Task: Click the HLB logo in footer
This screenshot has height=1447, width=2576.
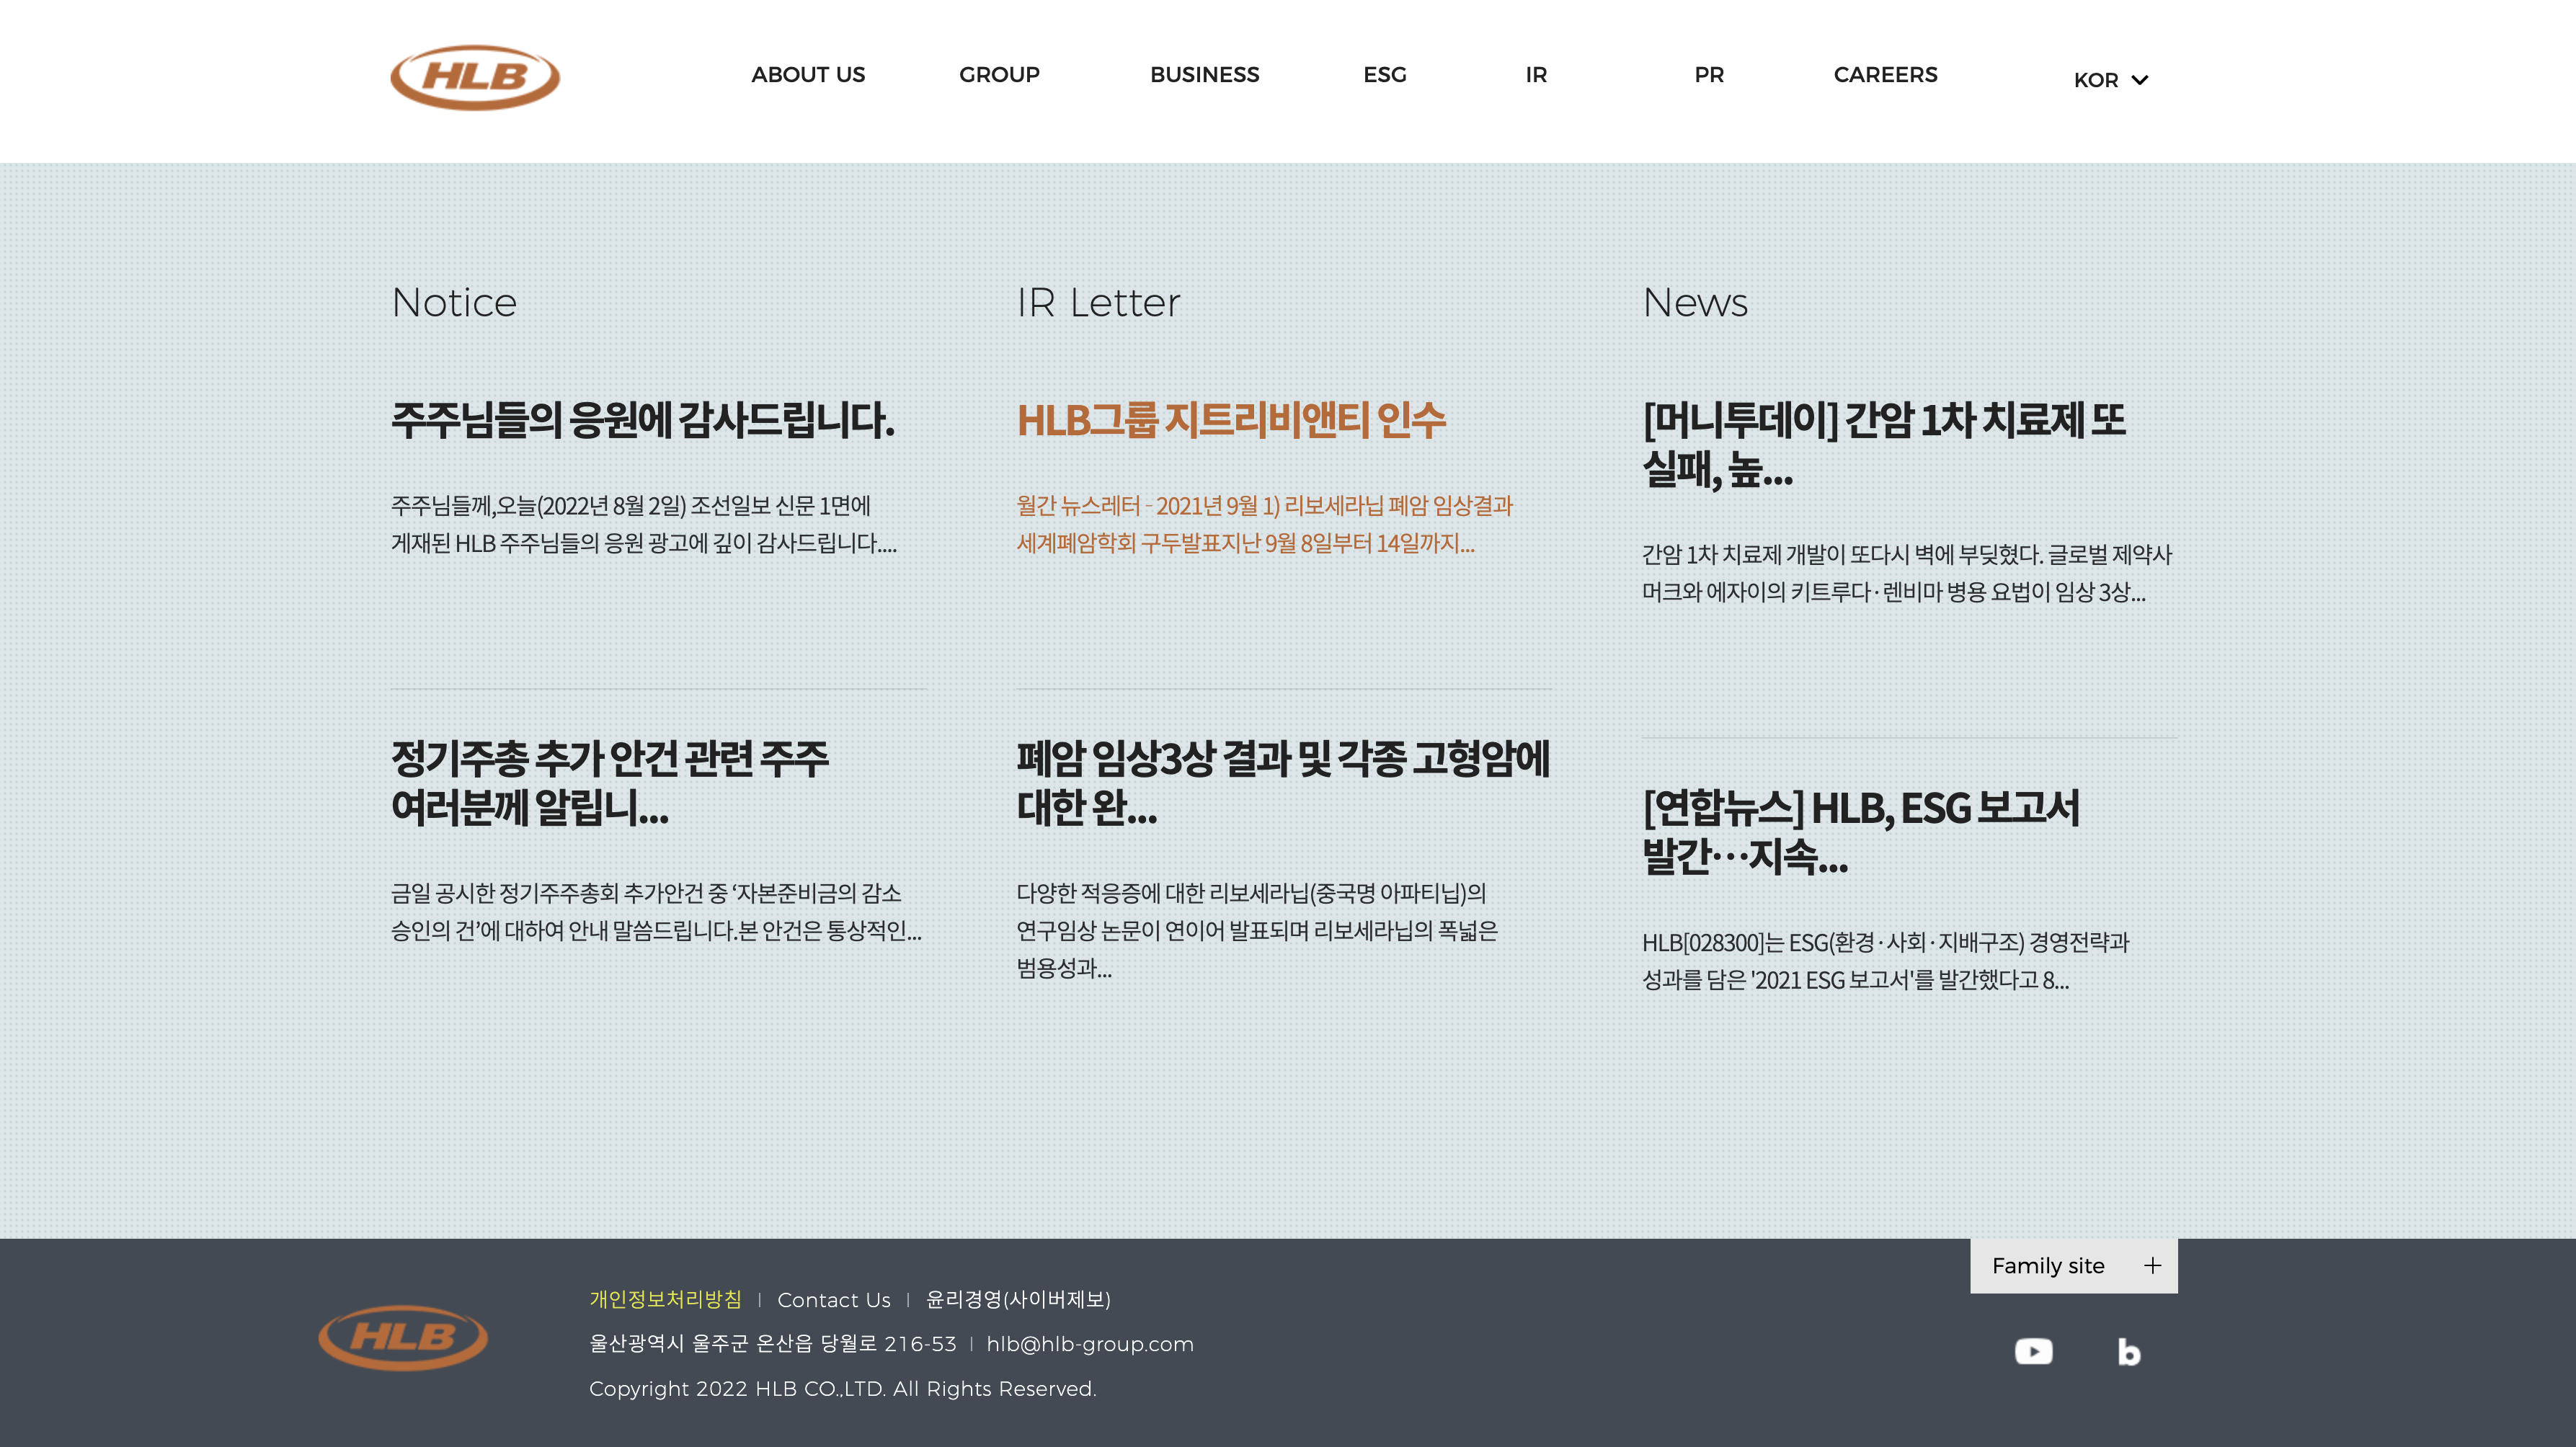Action: [403, 1337]
